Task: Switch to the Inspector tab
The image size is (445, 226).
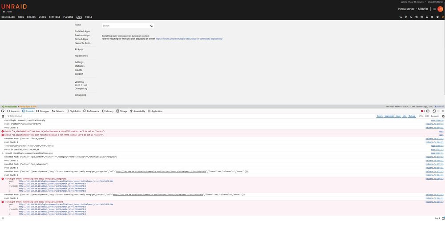Action: 13,111
